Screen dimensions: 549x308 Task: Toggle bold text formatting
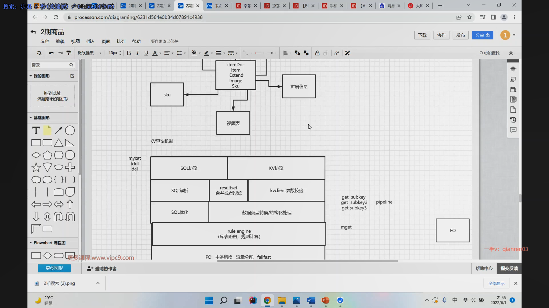coord(129,53)
